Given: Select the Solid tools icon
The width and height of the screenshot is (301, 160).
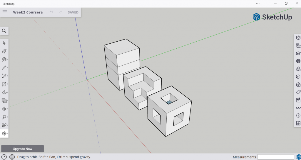Looking at the screenshot, I should tap(4, 101).
